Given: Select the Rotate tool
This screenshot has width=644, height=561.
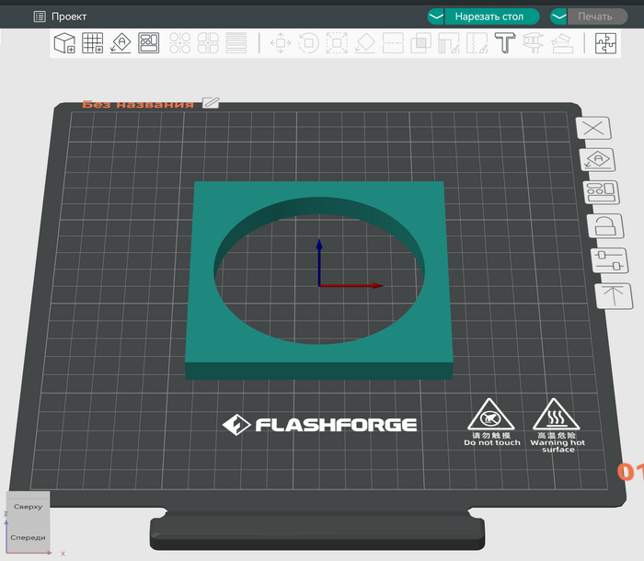Looking at the screenshot, I should (309, 43).
